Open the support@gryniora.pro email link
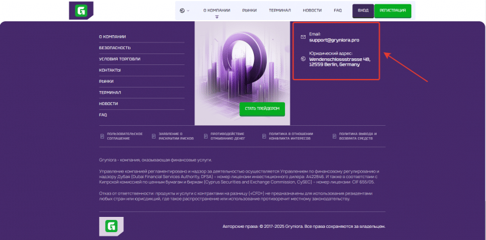Image resolution: width=486 pixels, height=240 pixels. coord(334,40)
